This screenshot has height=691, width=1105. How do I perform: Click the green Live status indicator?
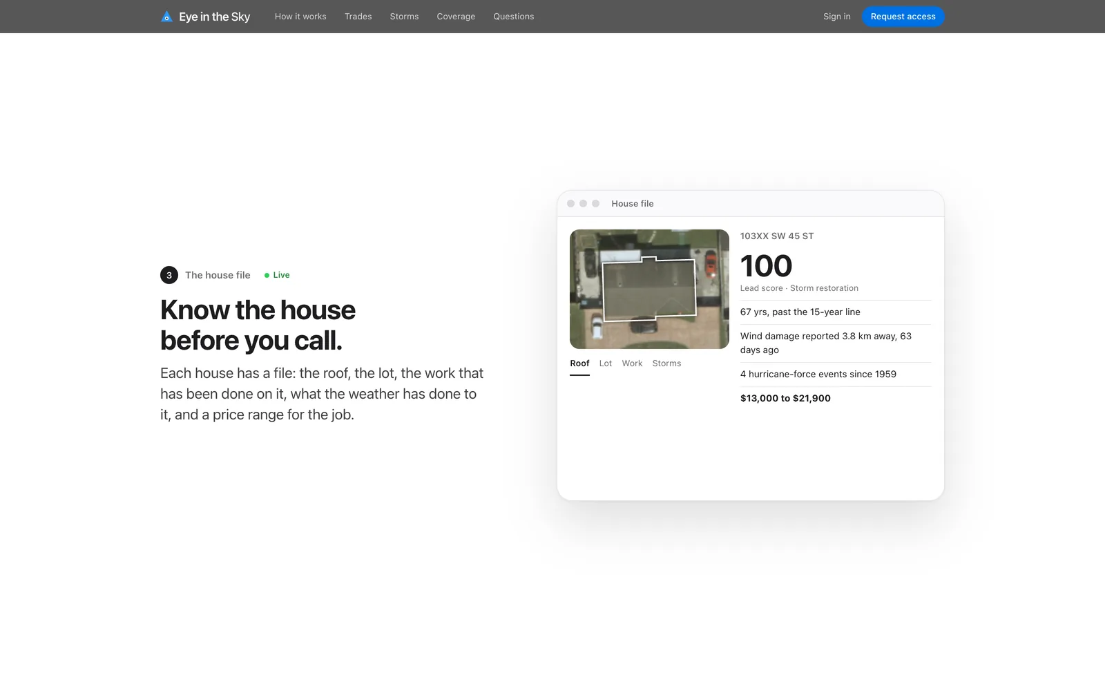click(x=277, y=275)
